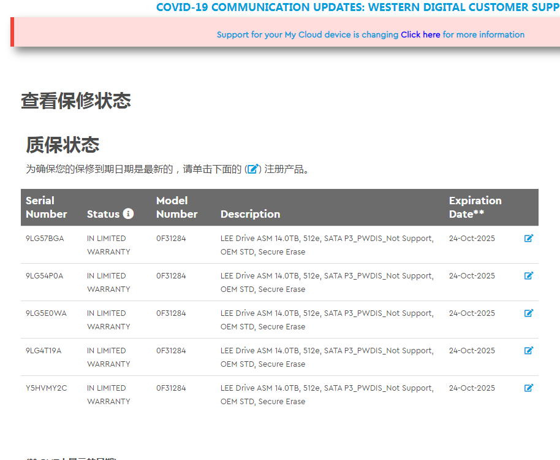The height and width of the screenshot is (460, 560).
Task: Select serial number 9LG4T19A
Action: point(44,351)
